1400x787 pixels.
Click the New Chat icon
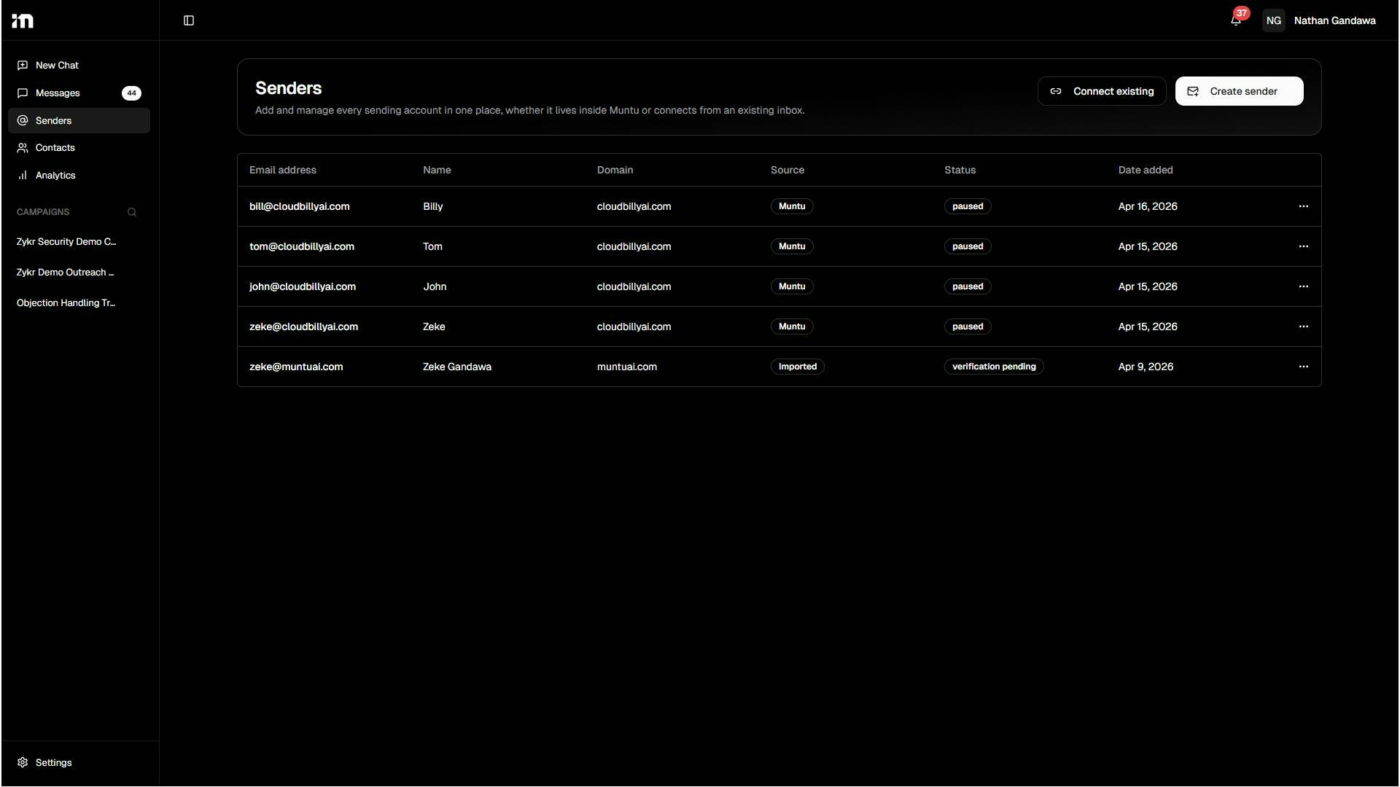pos(23,66)
